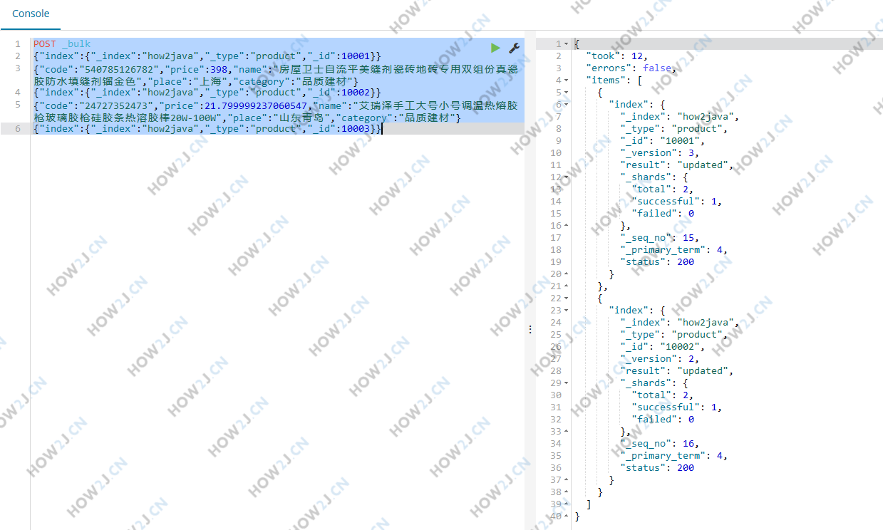
Task: Click "result": "updated" on response line 11
Action: pos(676,165)
